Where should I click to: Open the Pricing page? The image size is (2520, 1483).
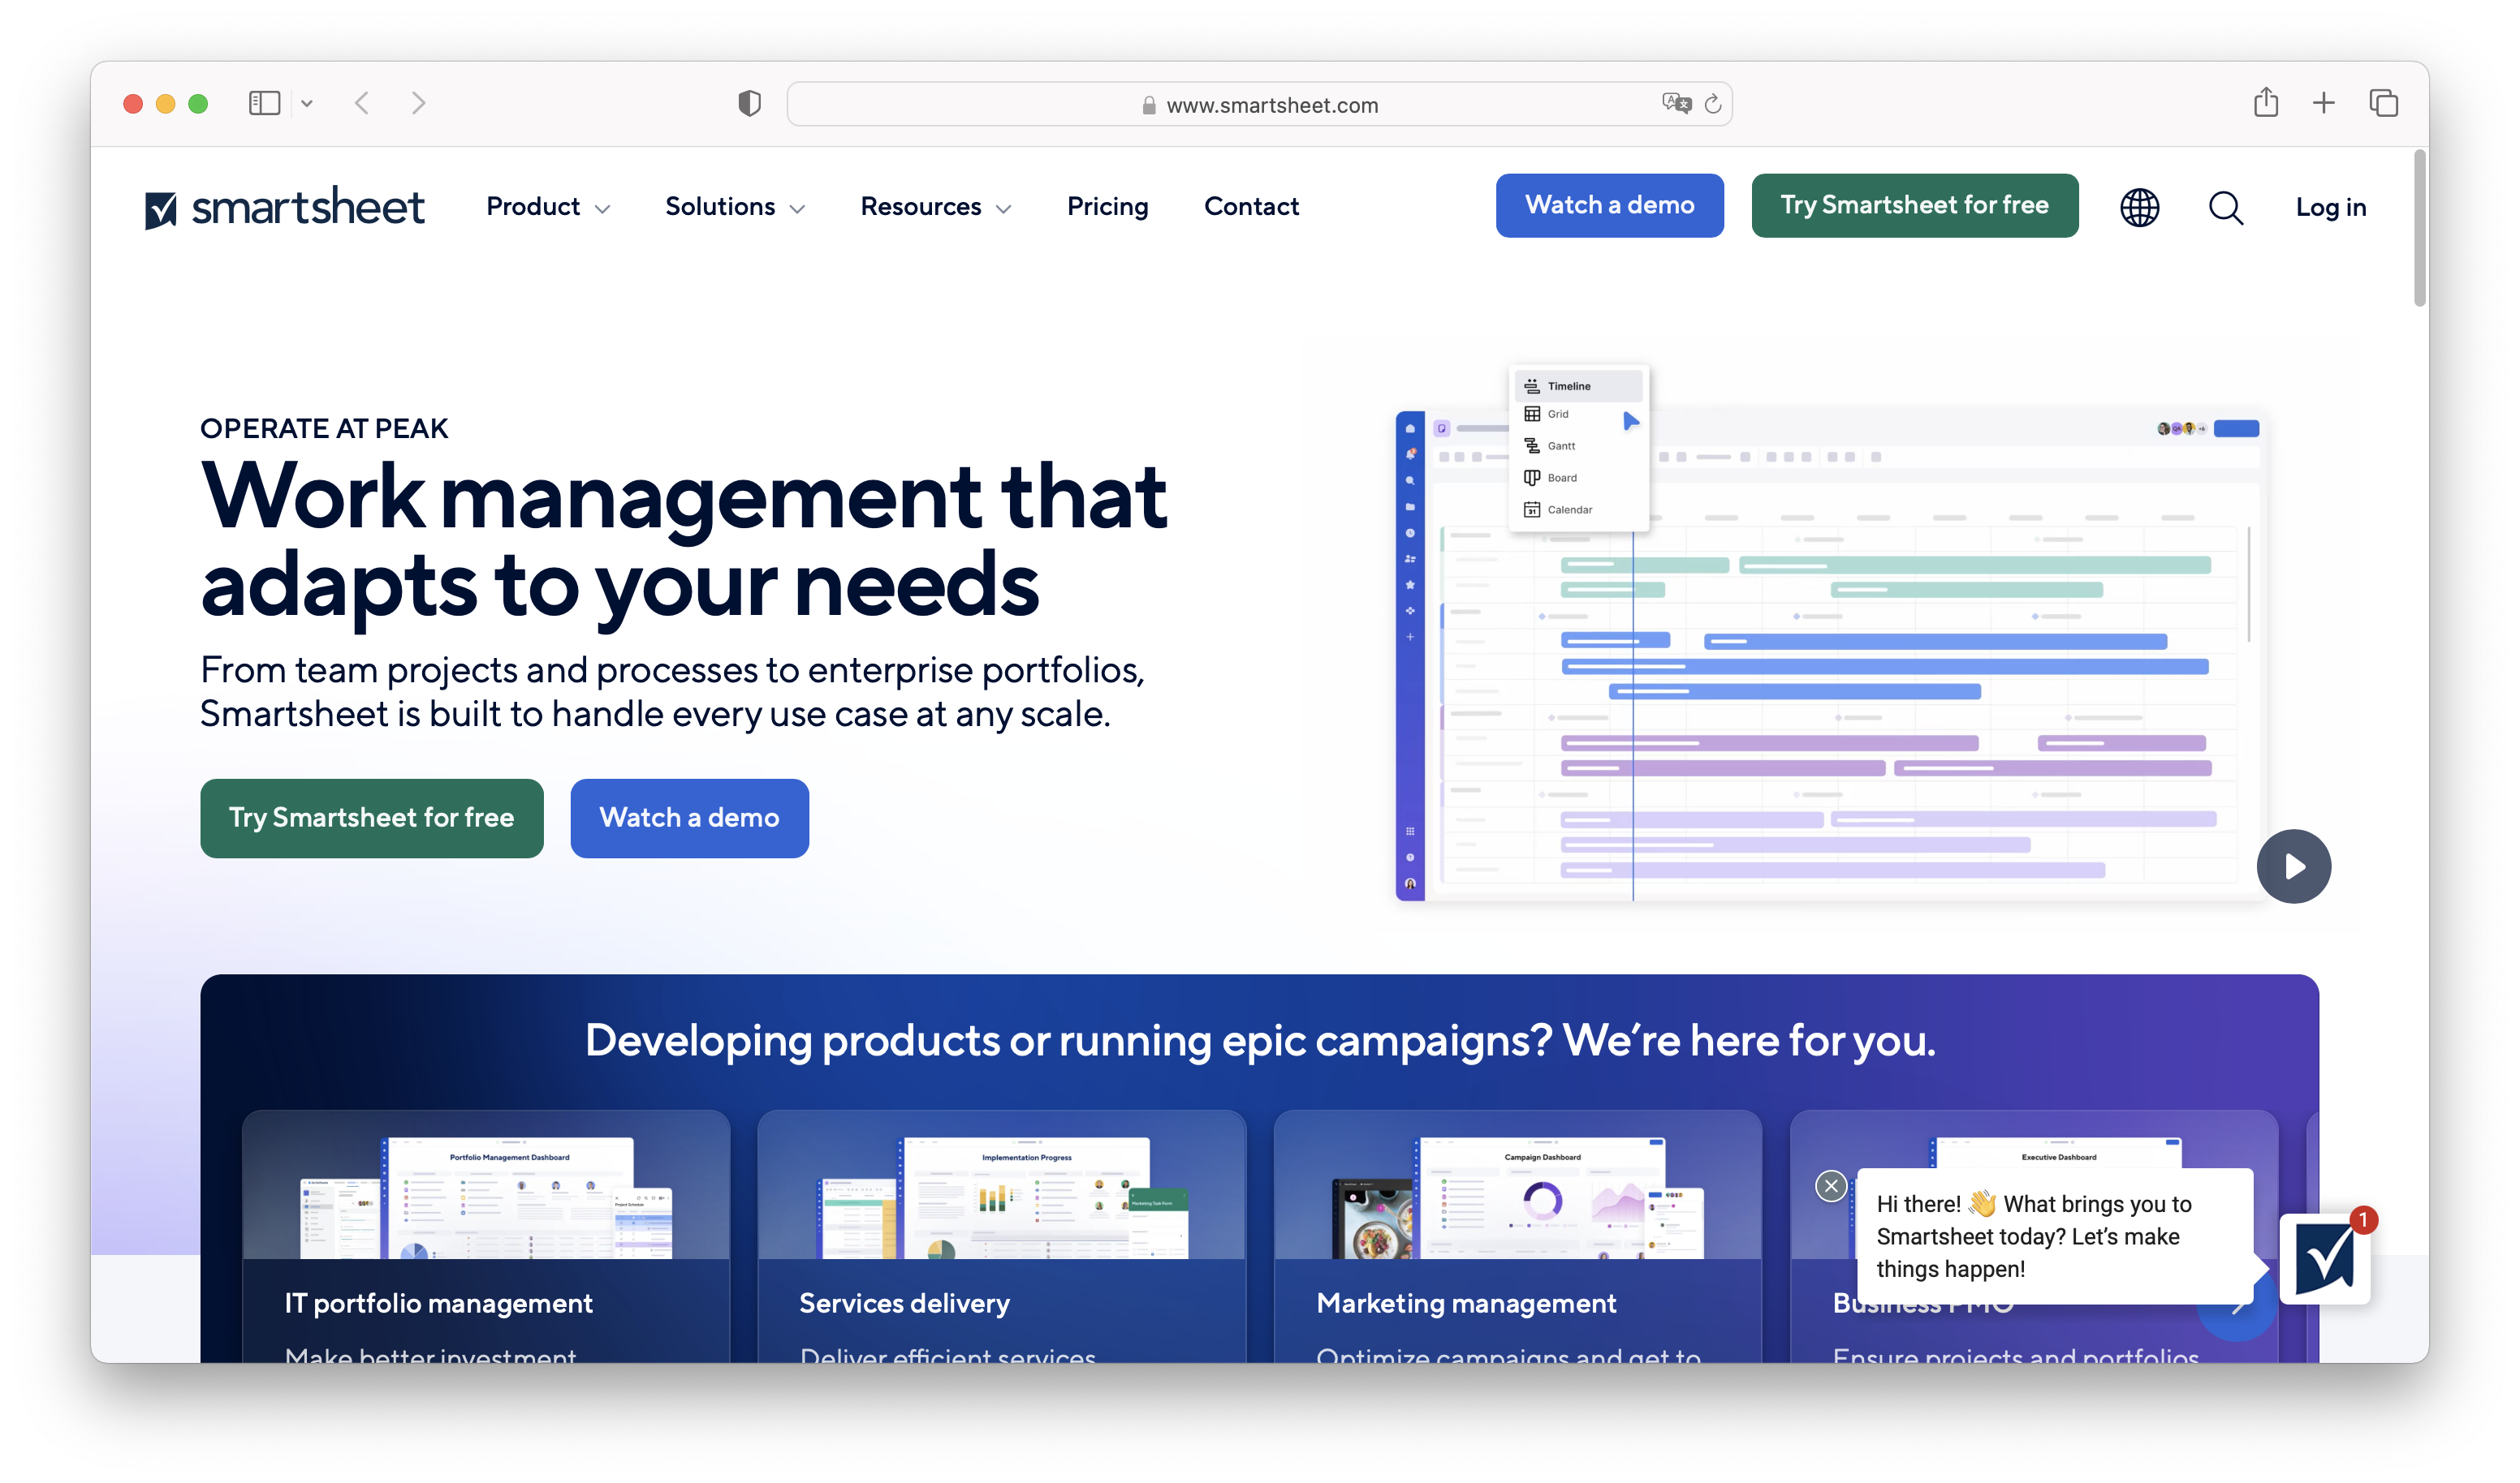[x=1107, y=207]
